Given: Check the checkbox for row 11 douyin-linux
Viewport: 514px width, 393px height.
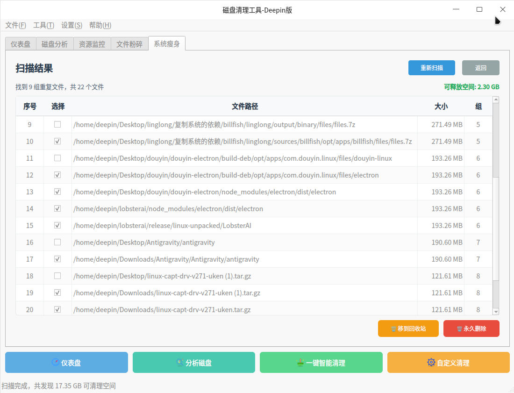Looking at the screenshot, I should [x=57, y=158].
